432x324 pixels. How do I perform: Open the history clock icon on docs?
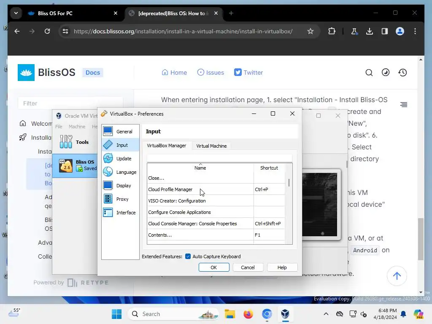[x=402, y=73]
